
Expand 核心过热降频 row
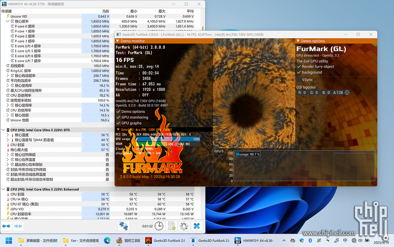8,155
